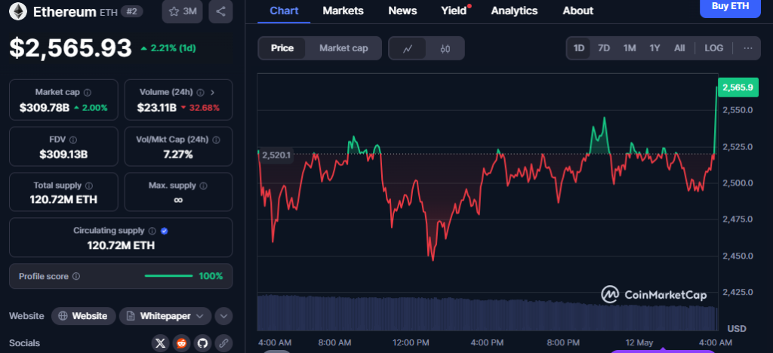
Task: Click the CoinMarketCap logo on chart
Action: (654, 294)
